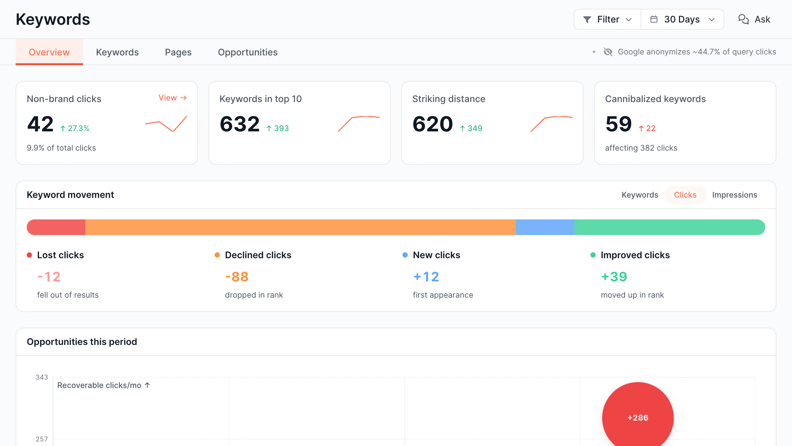Click the green improved-clicks bar segment
This screenshot has width=792, height=446.
[670, 227]
